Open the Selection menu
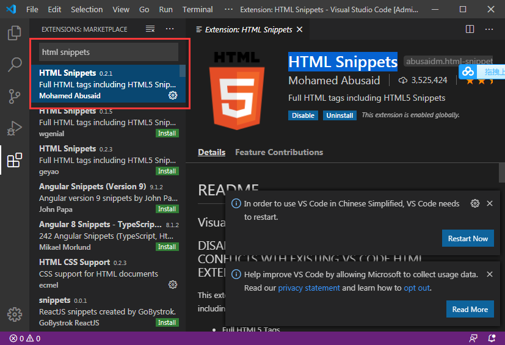 click(87, 9)
